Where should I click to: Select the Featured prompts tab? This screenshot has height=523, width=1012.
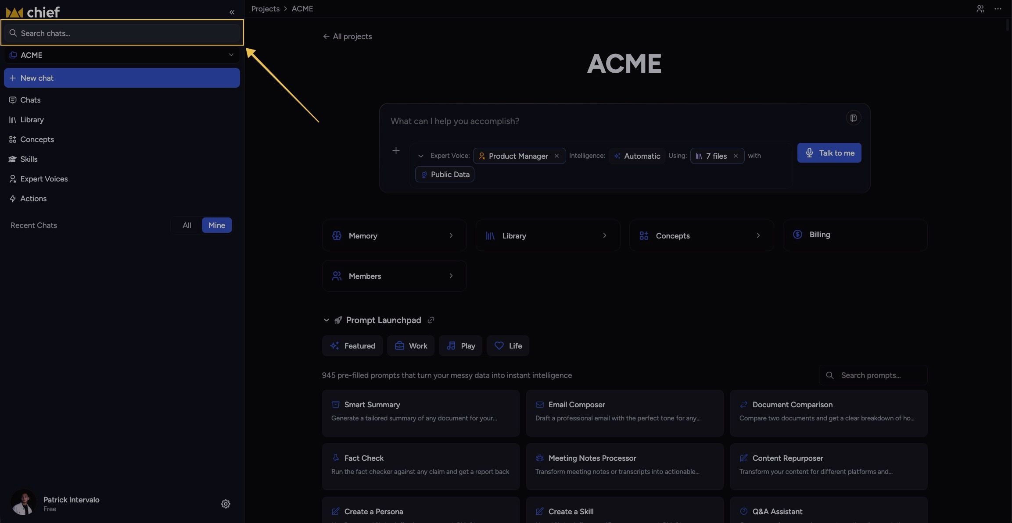[352, 346]
